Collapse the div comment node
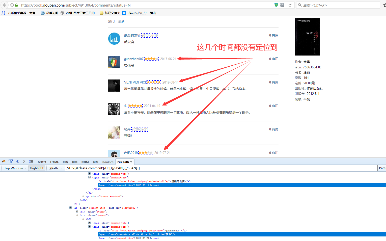This screenshot has width=386, height=241. [77, 215]
